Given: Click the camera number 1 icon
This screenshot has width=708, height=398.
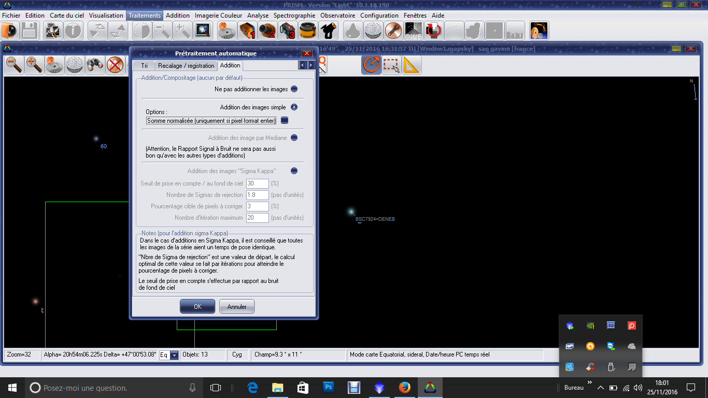Looking at the screenshot, I should tap(247, 31).
